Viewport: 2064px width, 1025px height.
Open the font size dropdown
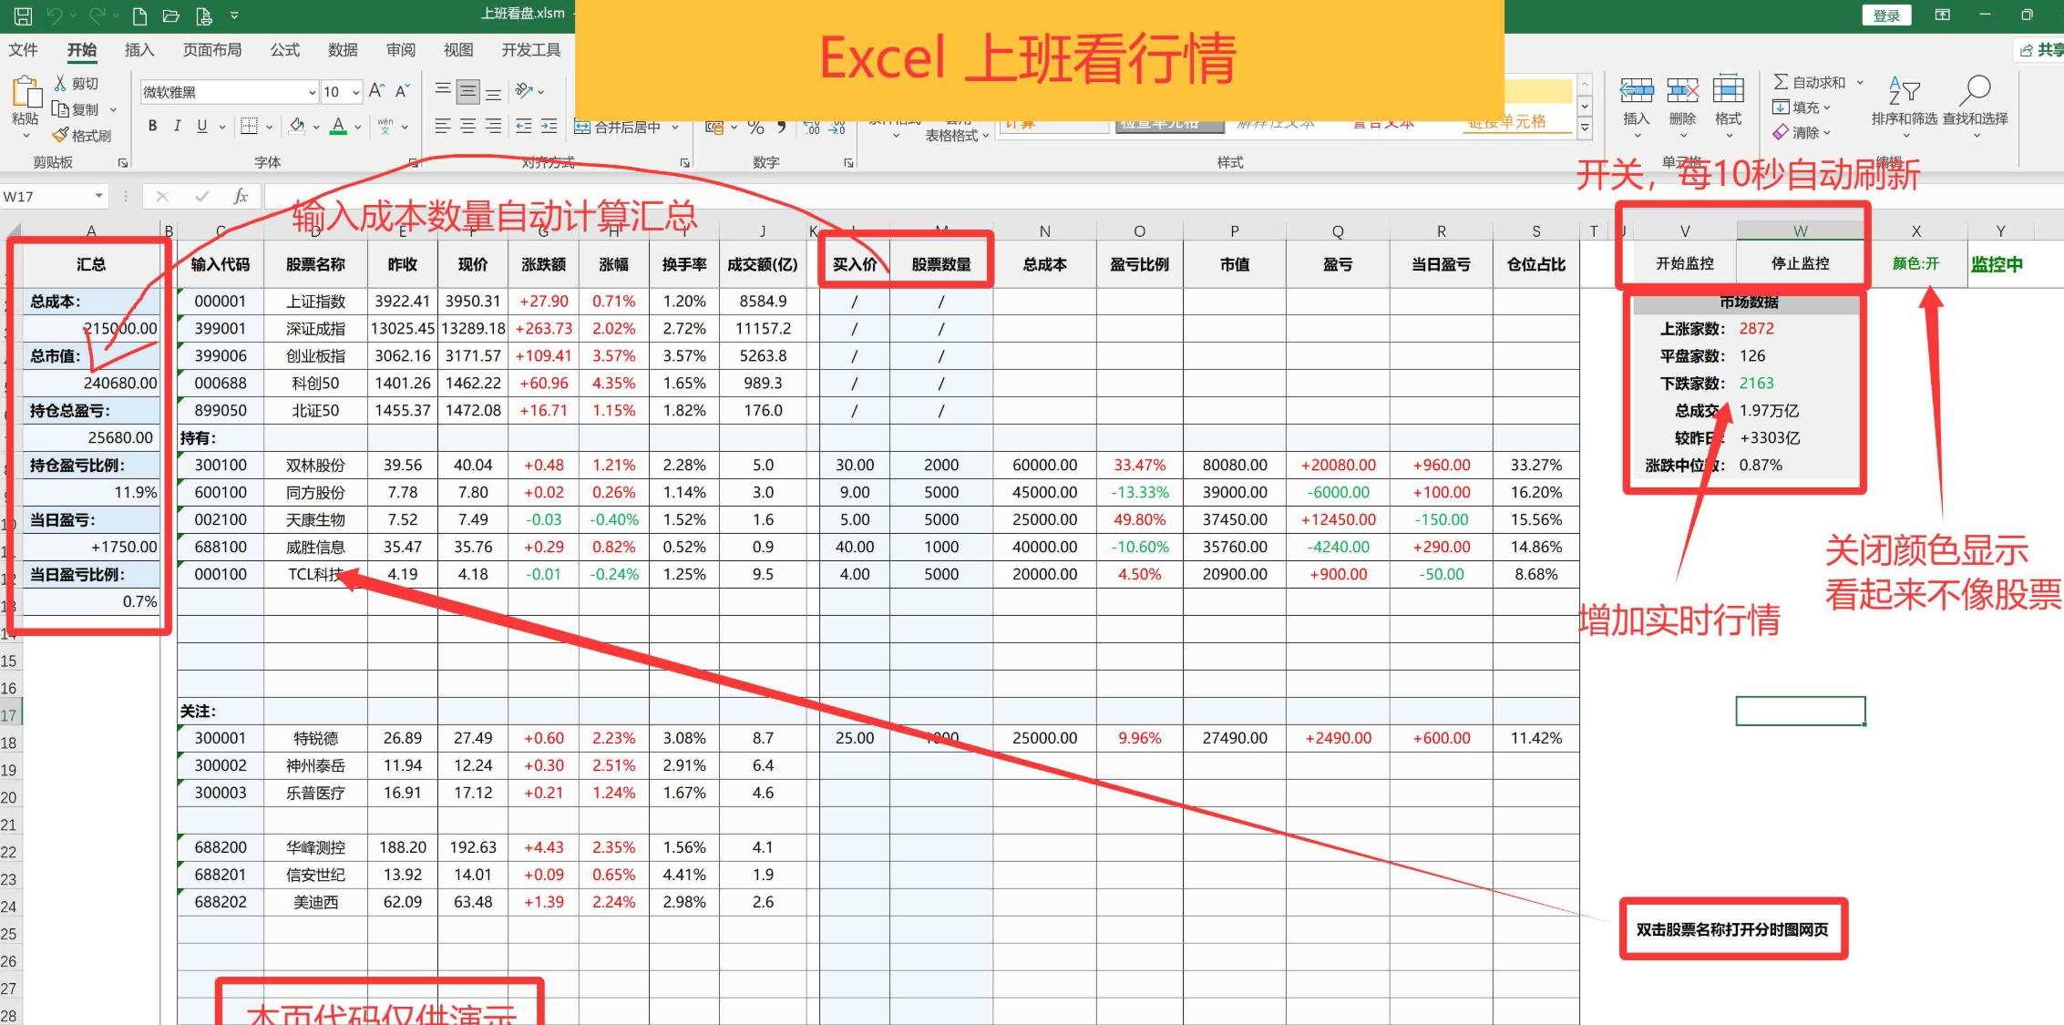pyautogui.click(x=355, y=92)
